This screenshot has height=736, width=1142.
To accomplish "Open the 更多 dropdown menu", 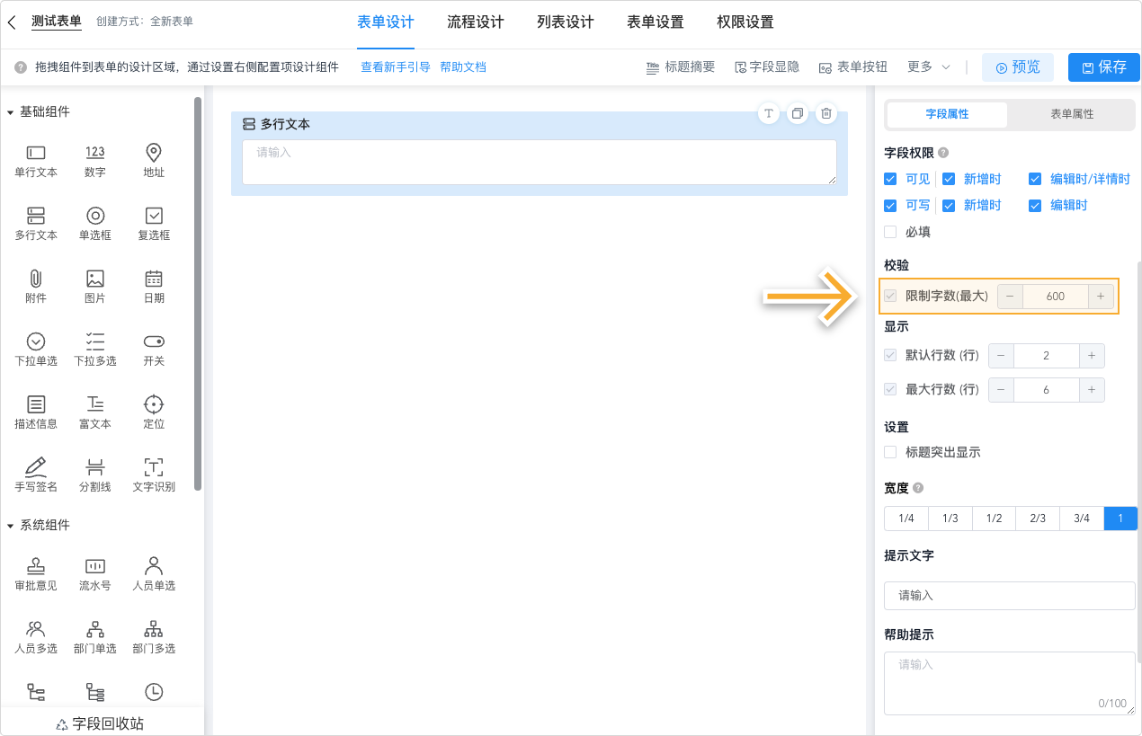I will 927,66.
